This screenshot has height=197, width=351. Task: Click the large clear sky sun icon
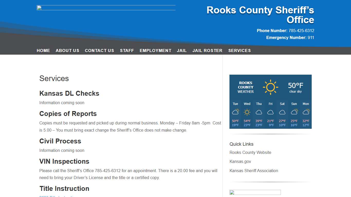pyautogui.click(x=271, y=87)
